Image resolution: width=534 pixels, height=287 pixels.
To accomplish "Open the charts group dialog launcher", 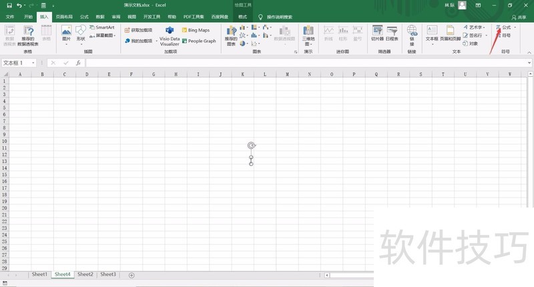I will pyautogui.click(x=296, y=52).
